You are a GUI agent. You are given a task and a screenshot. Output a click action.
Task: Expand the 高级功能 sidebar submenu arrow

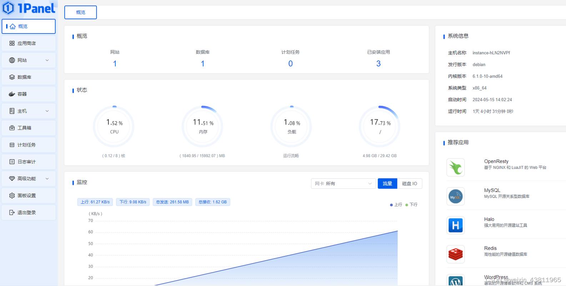[x=47, y=178]
